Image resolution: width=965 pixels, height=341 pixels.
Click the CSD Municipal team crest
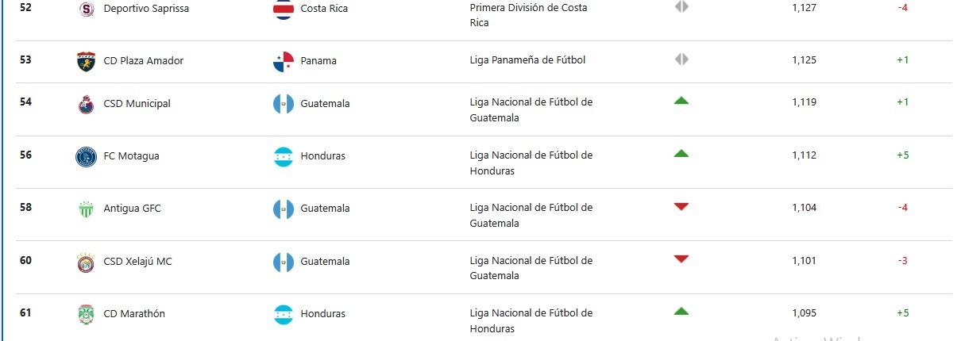86,104
